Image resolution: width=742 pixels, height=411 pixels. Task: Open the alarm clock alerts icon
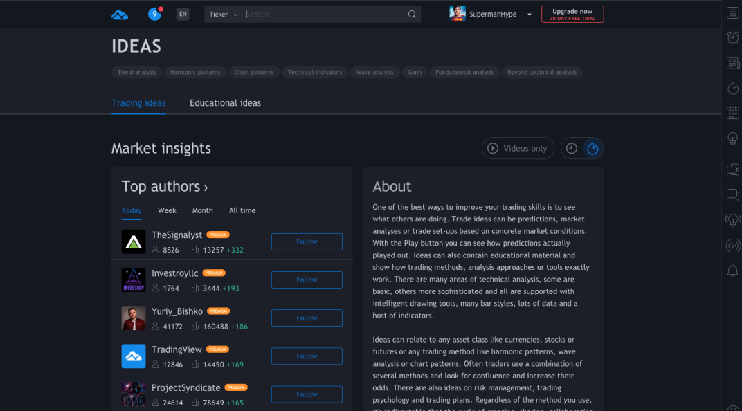click(732, 37)
